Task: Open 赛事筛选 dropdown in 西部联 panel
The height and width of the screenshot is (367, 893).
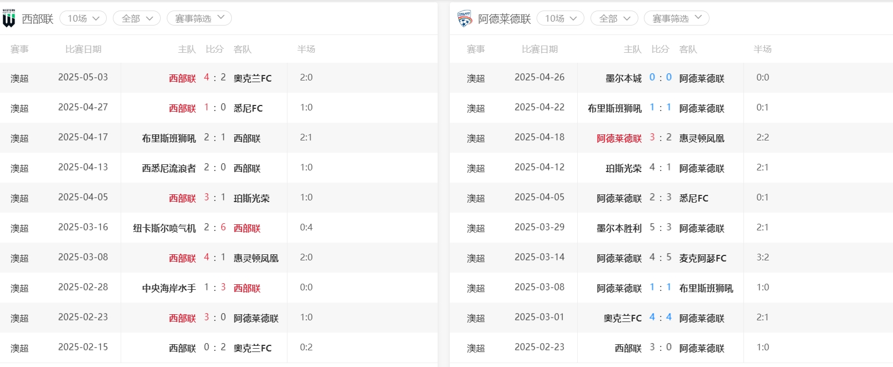Action: 199,18
